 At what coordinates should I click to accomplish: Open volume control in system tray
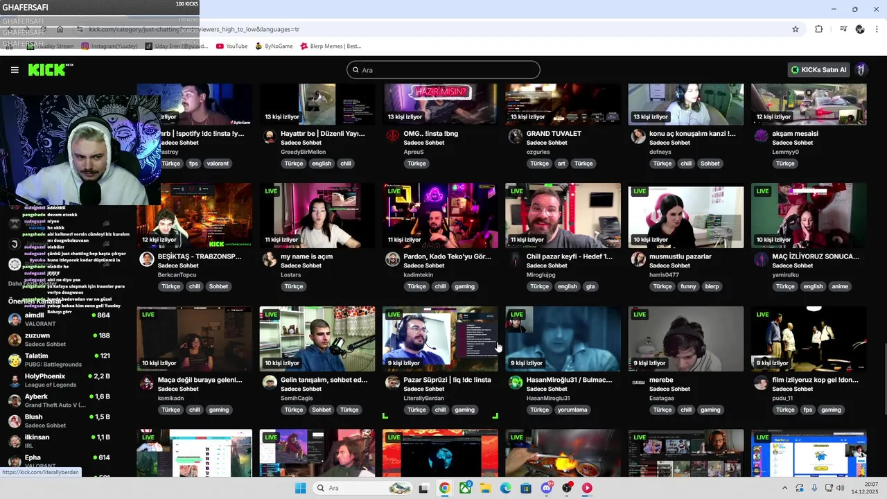coord(841,488)
